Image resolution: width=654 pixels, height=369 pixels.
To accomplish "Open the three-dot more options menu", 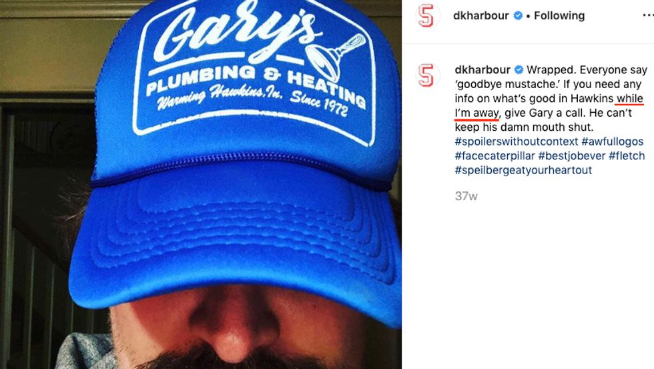I will 648,15.
